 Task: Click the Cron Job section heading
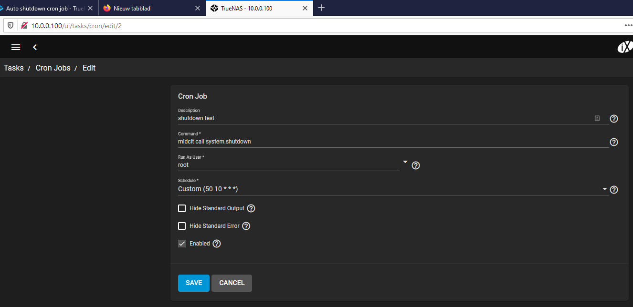pos(192,96)
